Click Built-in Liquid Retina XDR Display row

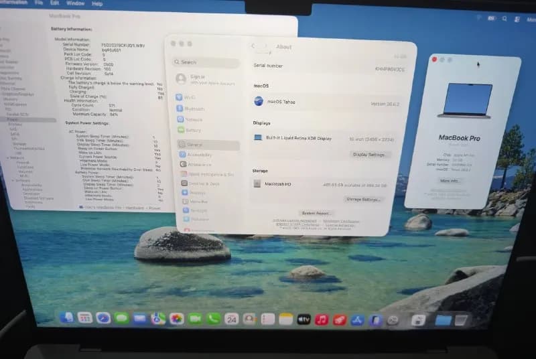[325, 139]
